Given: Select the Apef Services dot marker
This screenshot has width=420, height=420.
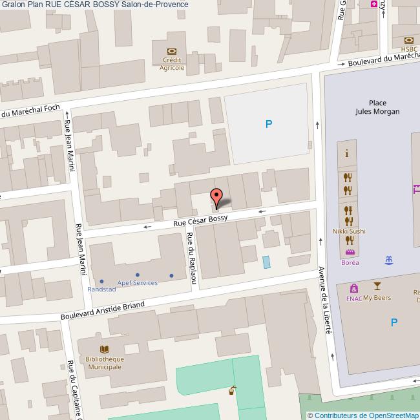Looking at the screenshot, I should tap(137, 275).
